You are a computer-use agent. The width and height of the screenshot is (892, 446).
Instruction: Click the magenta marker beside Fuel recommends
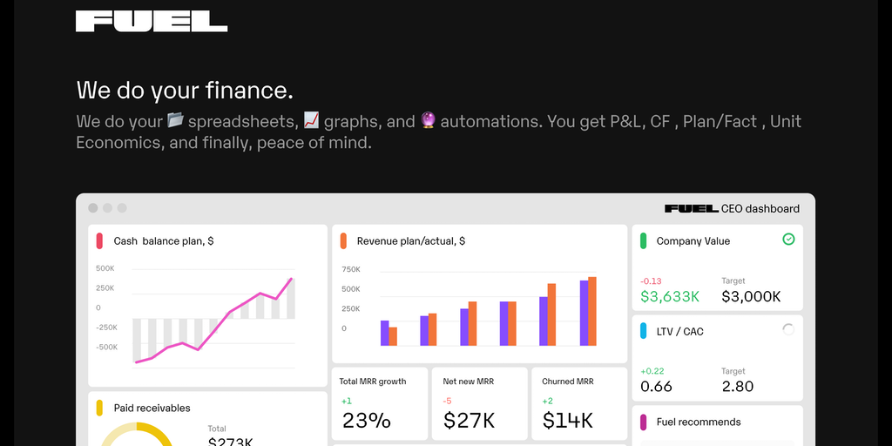[643, 422]
